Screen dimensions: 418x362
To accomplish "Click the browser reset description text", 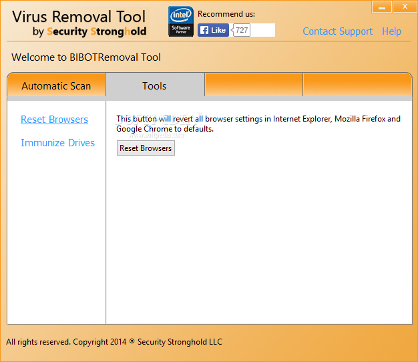I will pyautogui.click(x=258, y=124).
